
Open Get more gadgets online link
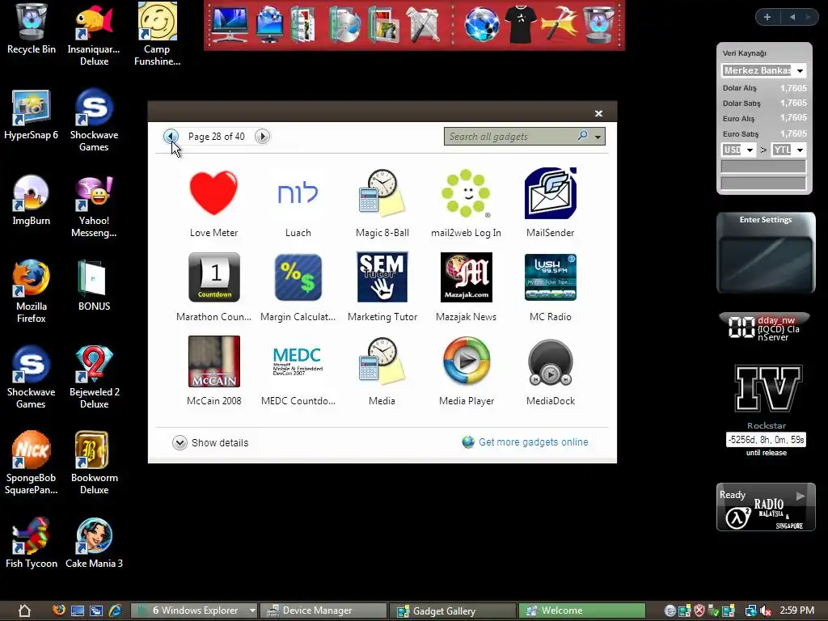533,442
